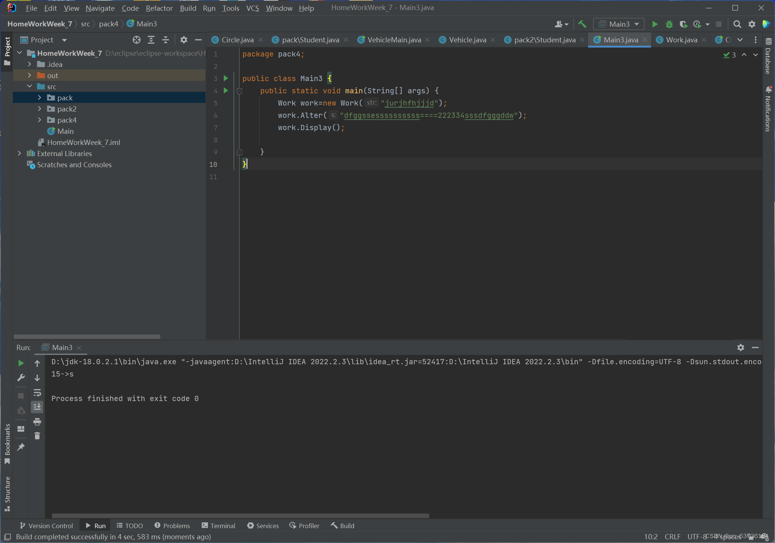775x543 pixels.
Task: Select opened file locate target icon
Action: [136, 40]
